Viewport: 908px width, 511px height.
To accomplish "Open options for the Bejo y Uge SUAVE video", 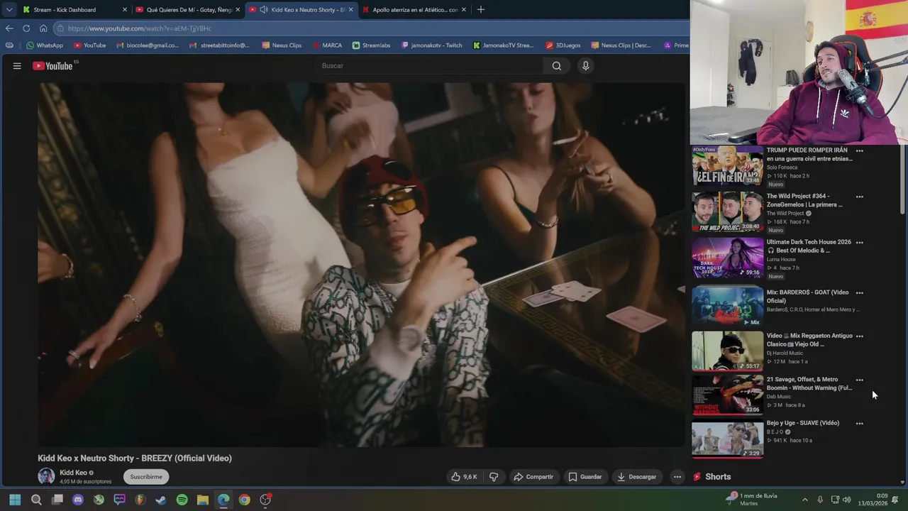I will 859,424.
